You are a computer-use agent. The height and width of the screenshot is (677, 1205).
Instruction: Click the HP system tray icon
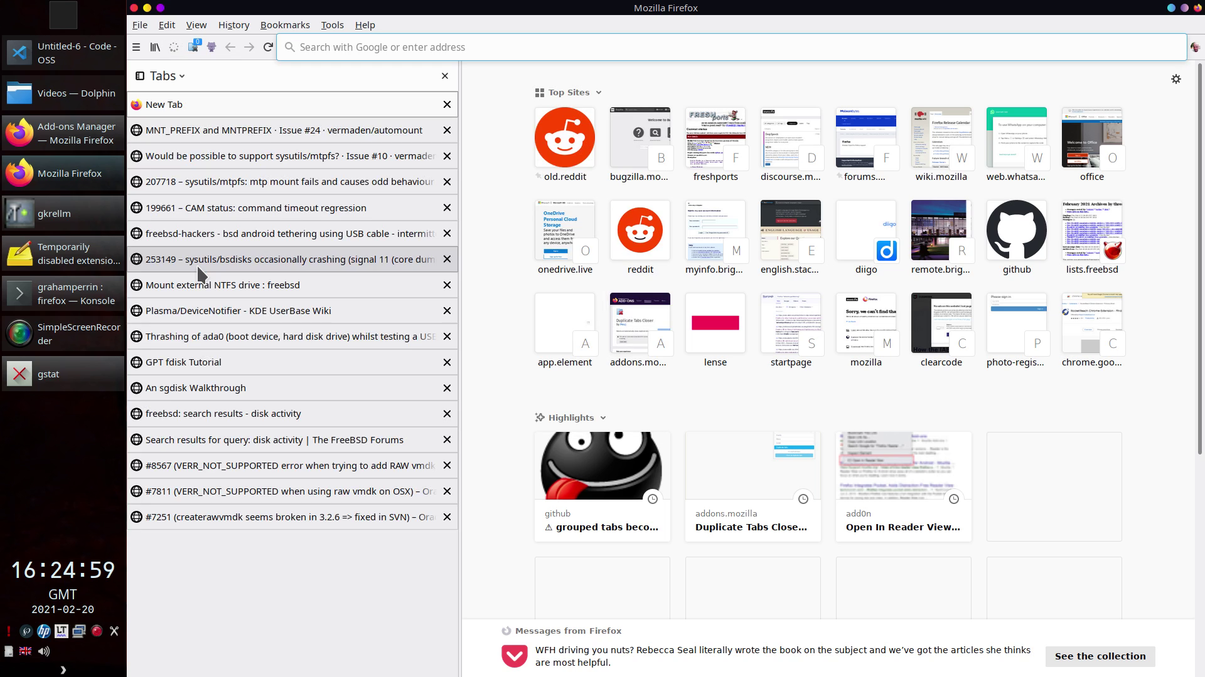click(43, 631)
